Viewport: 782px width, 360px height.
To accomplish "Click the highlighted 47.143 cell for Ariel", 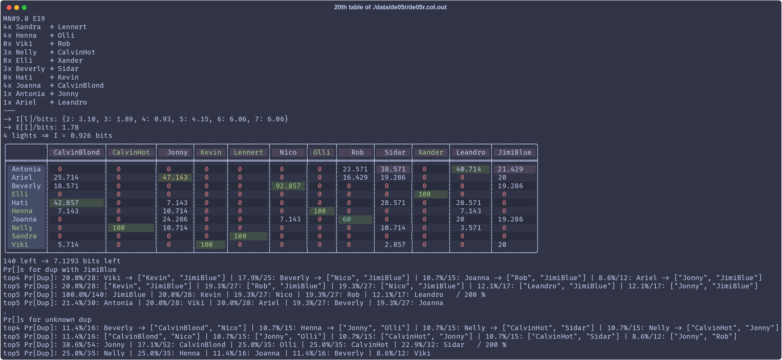I will click(175, 178).
